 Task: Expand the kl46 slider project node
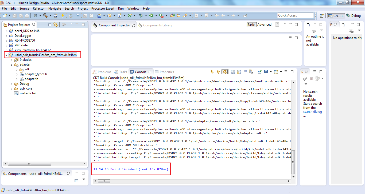point(7,45)
